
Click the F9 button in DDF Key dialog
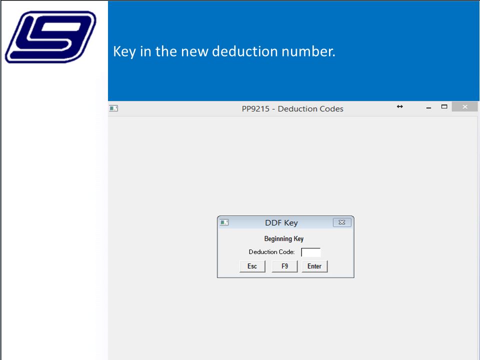284,266
